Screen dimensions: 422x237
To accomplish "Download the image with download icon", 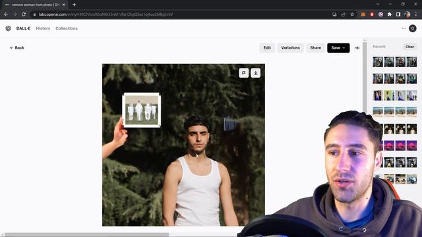I will 256,73.
